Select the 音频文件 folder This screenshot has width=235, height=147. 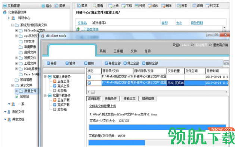(x=30, y=52)
